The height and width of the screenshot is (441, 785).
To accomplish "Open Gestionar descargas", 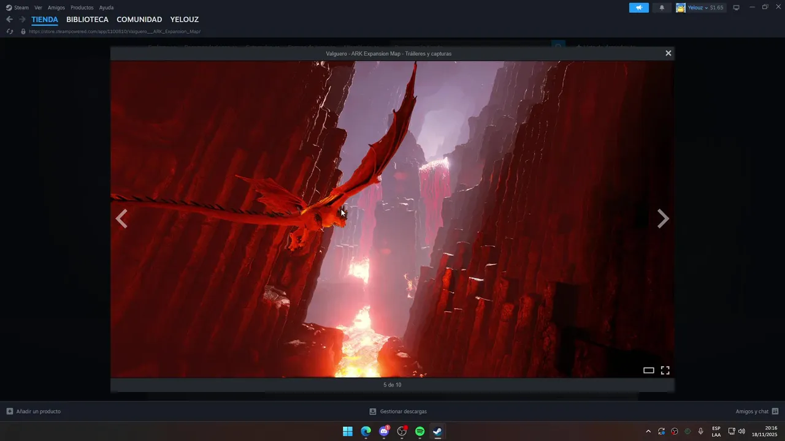I will (398, 412).
